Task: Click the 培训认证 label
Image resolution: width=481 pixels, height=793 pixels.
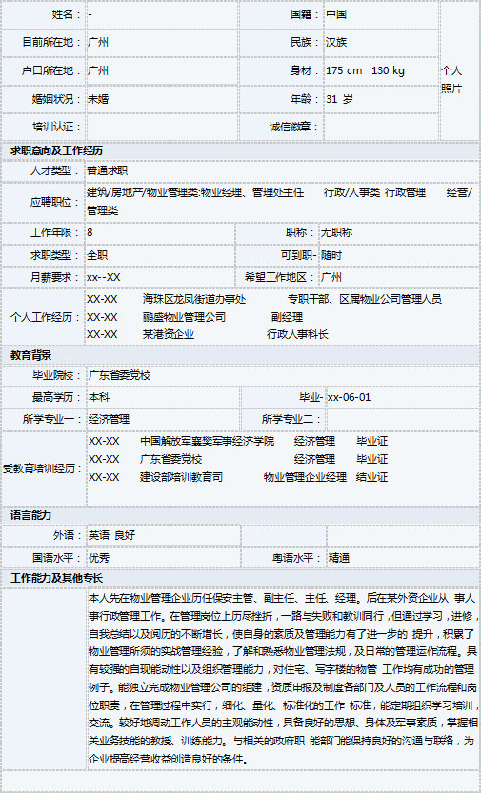Action: [56, 127]
